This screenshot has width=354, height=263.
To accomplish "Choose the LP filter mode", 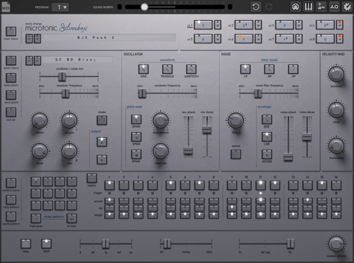I will (246, 69).
